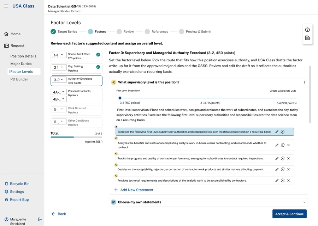Set supervisory slider to 3-4 (900 points)
318x226 pixels.
point(296,98)
